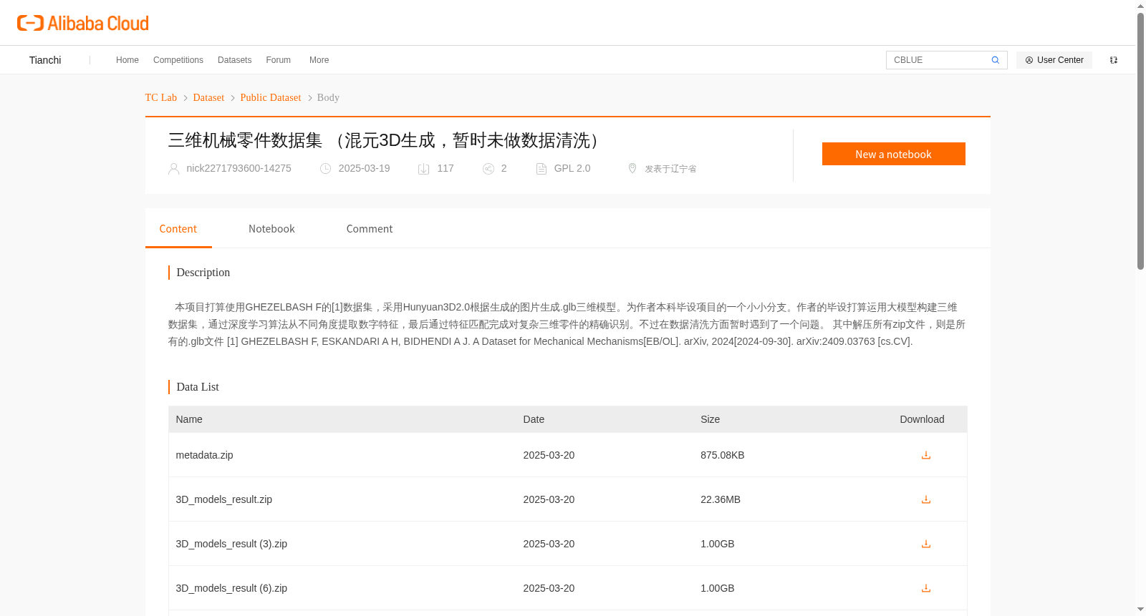Screen dimensions: 1146x616
Task: Click the 3D_models_result (3).zip file name
Action: tap(232, 544)
